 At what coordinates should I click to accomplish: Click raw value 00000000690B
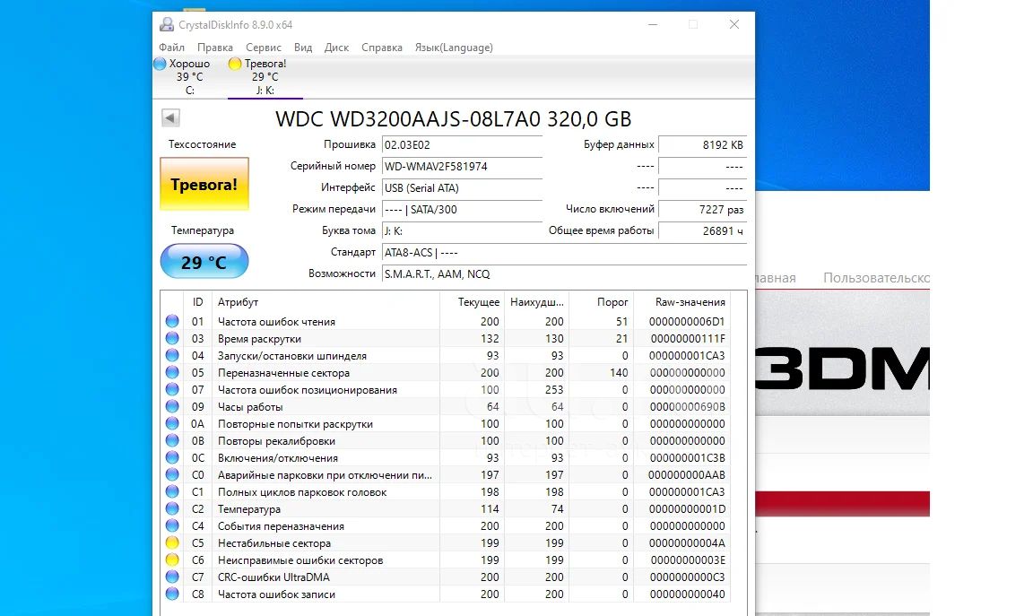pos(688,407)
